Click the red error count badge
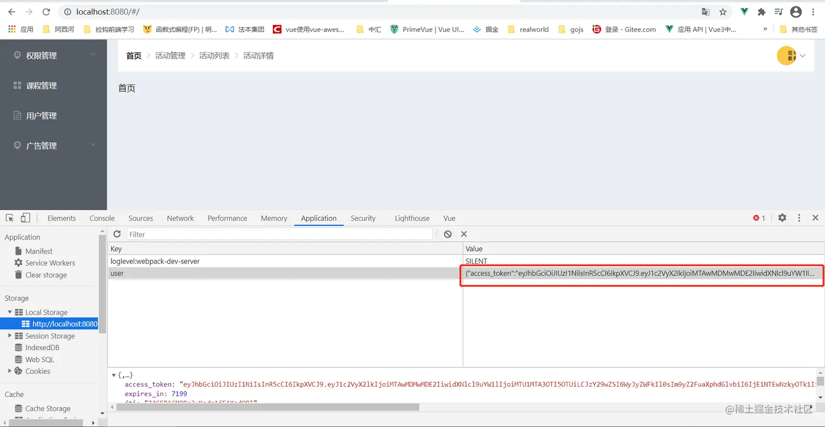825x427 pixels. coord(759,218)
